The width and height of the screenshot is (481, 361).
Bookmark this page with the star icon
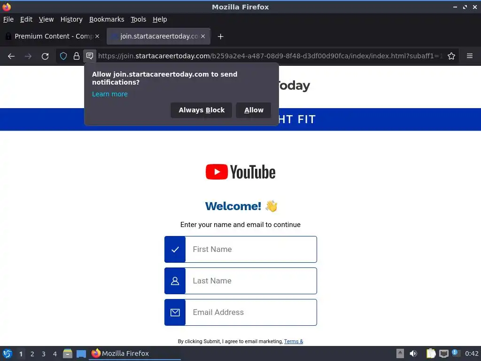pyautogui.click(x=451, y=56)
